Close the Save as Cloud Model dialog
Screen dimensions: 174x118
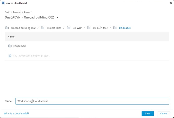(171, 3)
